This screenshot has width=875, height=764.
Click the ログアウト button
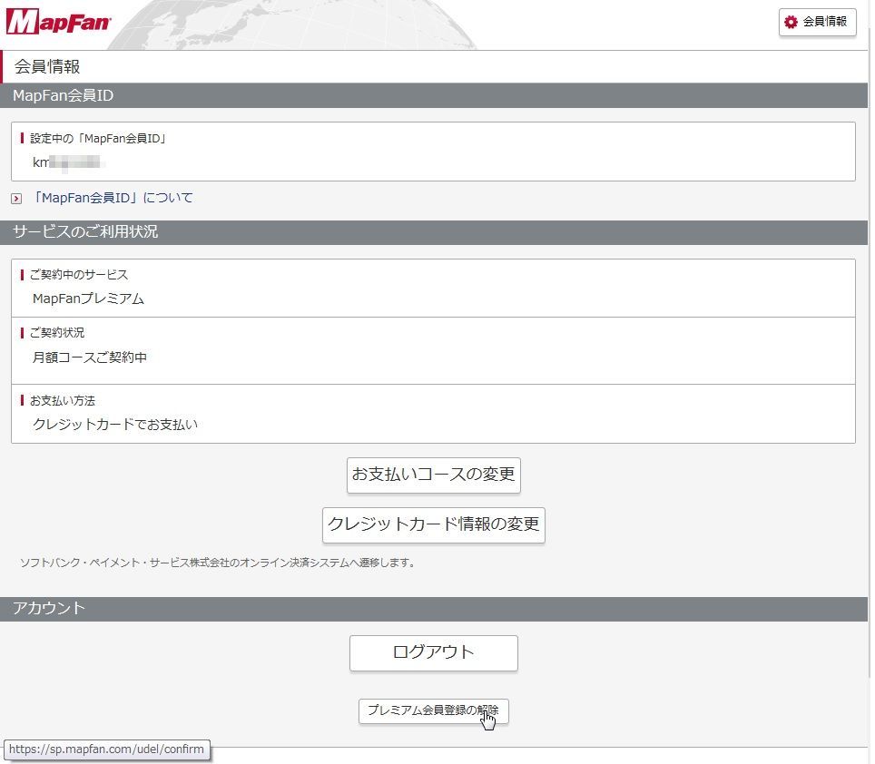[434, 652]
